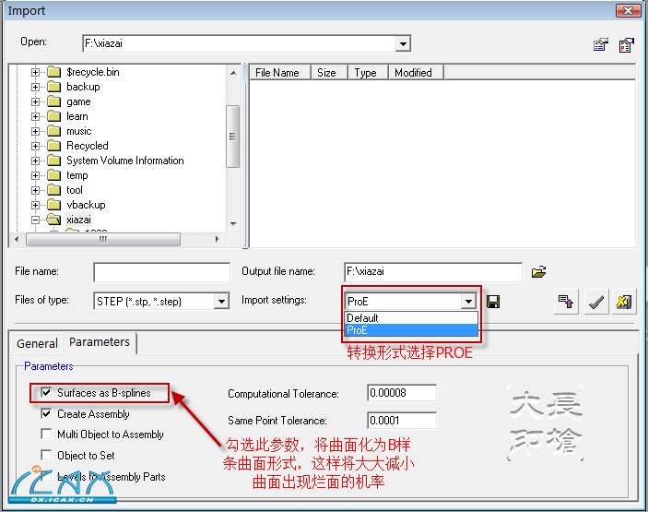The image size is (648, 512).
Task: Select the tool folder label
Action: click(x=75, y=190)
